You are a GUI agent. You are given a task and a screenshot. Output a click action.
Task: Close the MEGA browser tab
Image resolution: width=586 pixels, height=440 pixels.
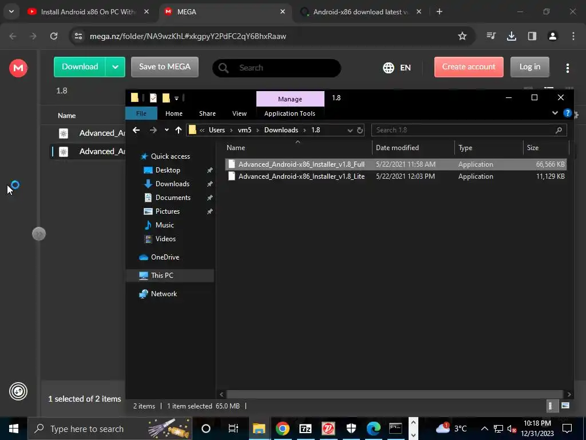(x=283, y=12)
